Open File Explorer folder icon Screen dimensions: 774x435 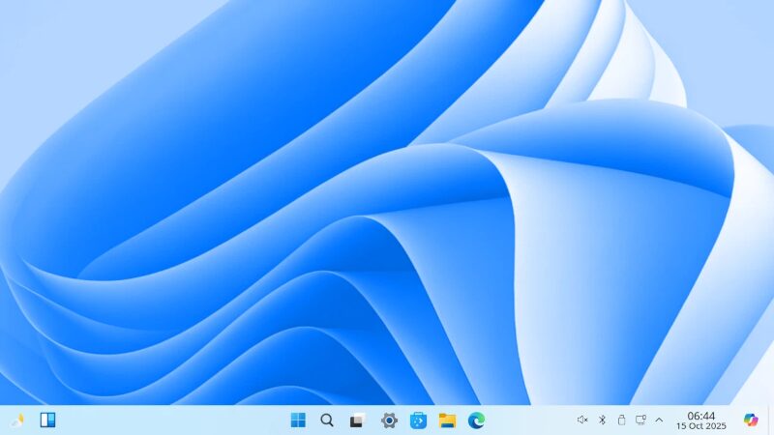[x=447, y=420]
